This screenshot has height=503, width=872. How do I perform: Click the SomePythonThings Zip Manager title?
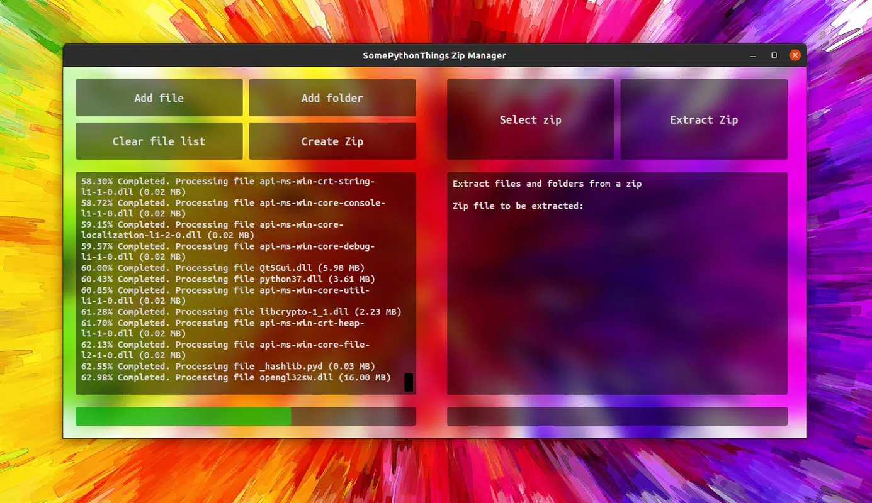point(434,55)
